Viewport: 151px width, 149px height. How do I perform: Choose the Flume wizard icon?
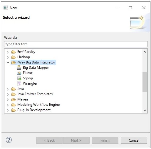pyautogui.click(x=19, y=73)
